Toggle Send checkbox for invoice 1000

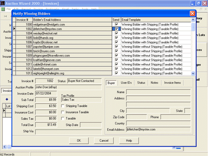point(116,24)
